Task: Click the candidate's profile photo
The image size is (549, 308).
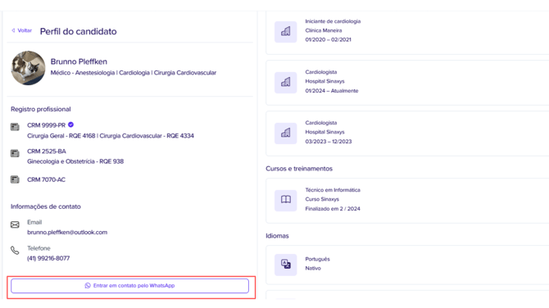Action: coord(29,68)
